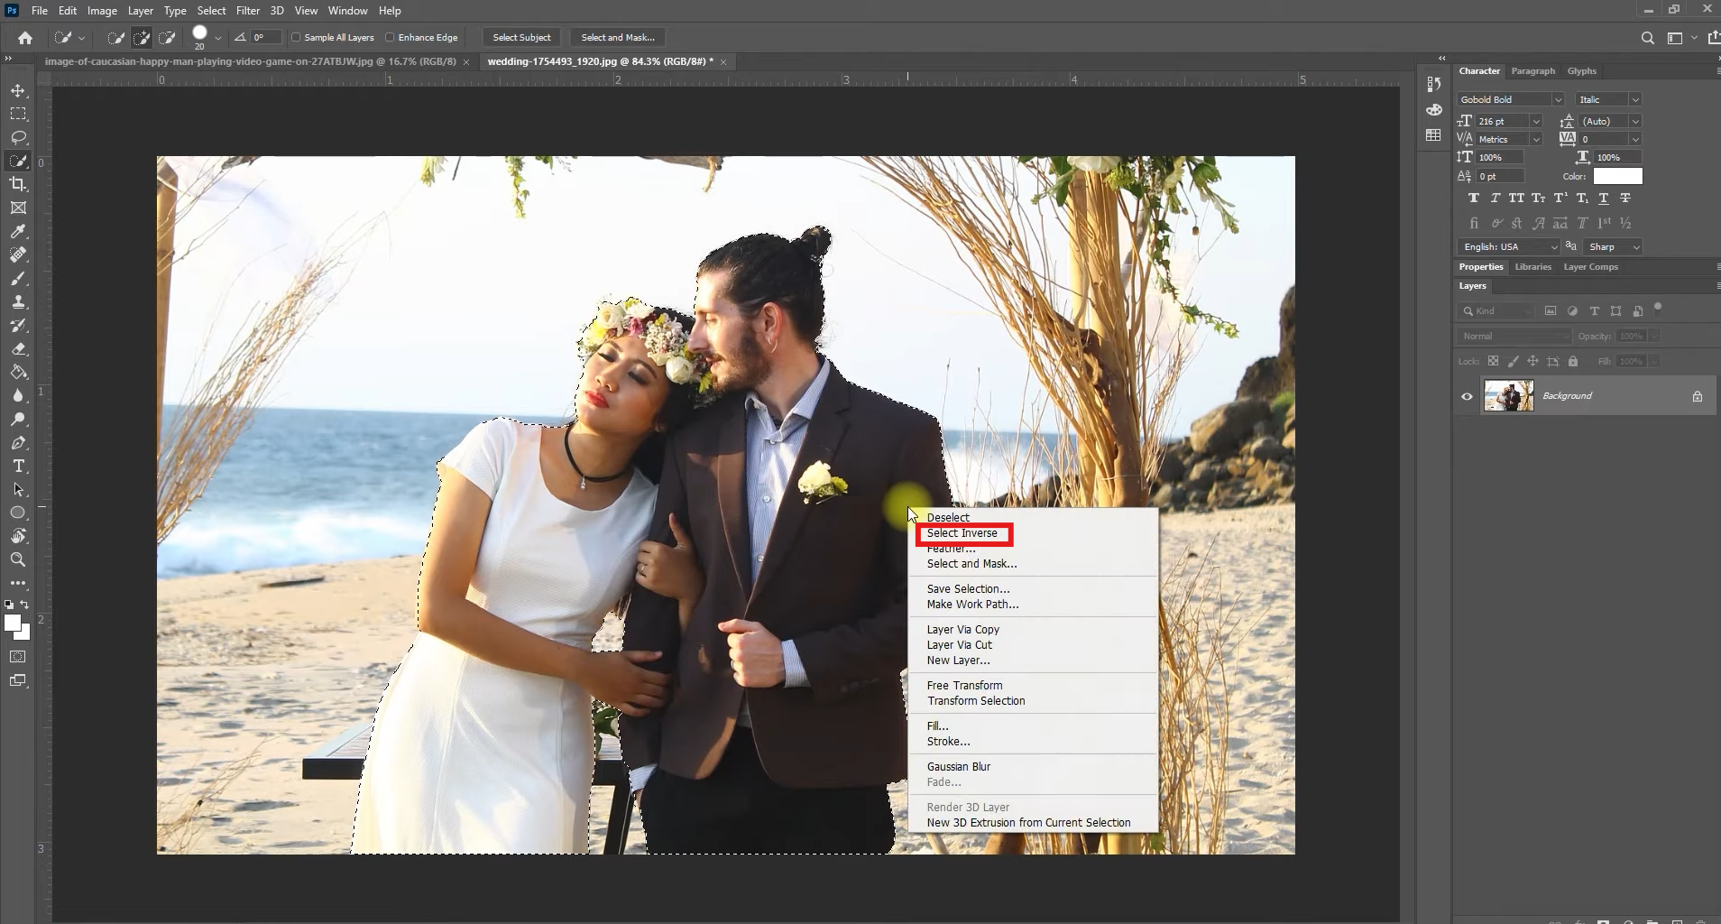The width and height of the screenshot is (1721, 924).
Task: Click the Home icon in options bar
Action: click(x=25, y=38)
